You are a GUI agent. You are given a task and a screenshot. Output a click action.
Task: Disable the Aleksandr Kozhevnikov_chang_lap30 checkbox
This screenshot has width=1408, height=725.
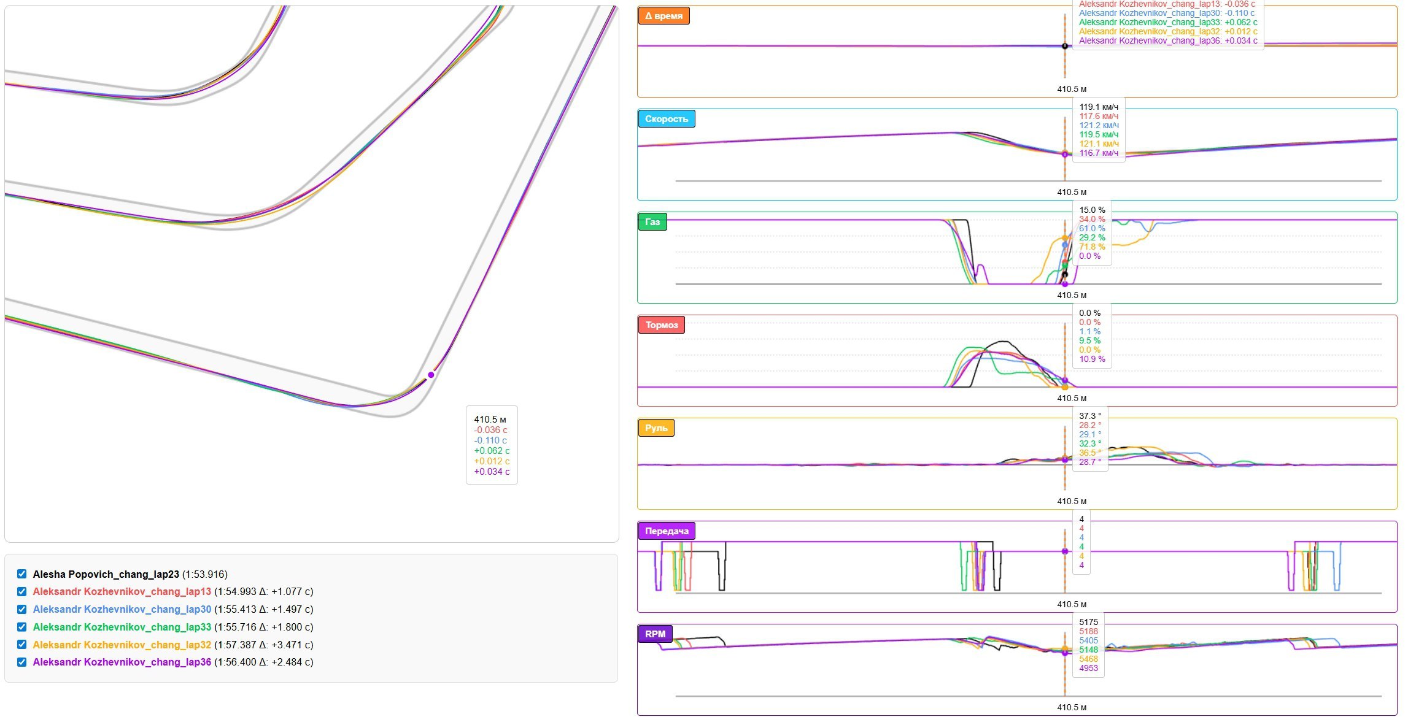[x=22, y=609]
